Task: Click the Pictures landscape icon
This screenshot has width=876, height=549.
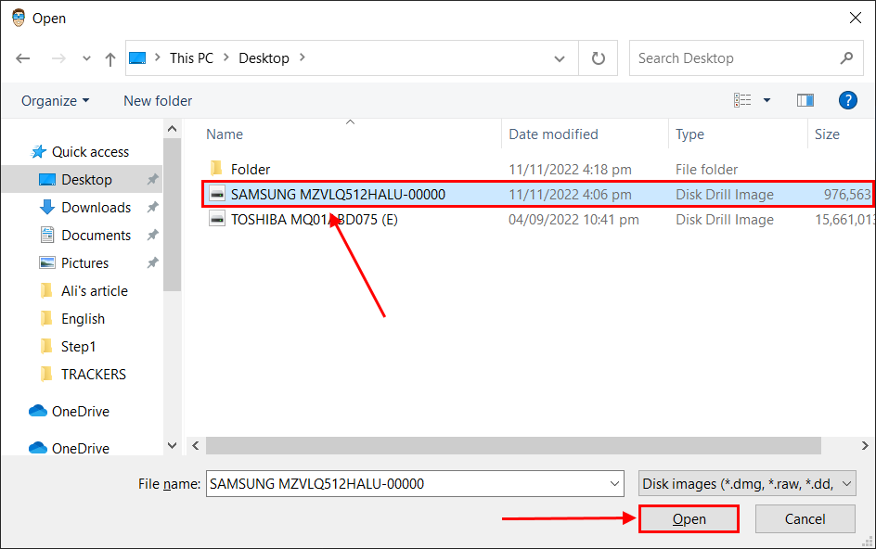Action: tap(47, 262)
